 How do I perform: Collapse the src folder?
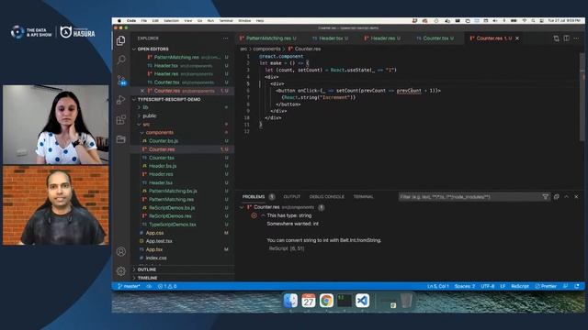coord(146,125)
